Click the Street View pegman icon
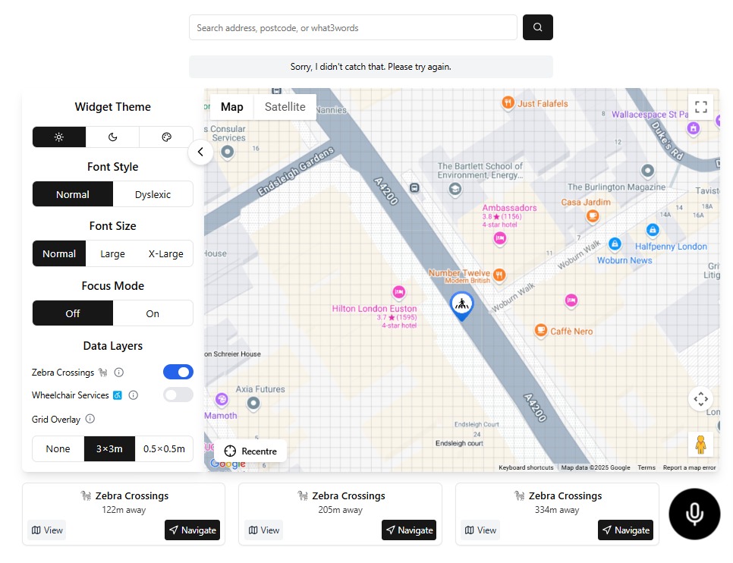 coord(700,445)
